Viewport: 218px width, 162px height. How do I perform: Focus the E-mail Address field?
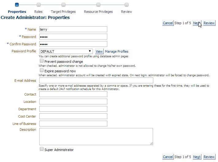pyautogui.click(x=96, y=81)
